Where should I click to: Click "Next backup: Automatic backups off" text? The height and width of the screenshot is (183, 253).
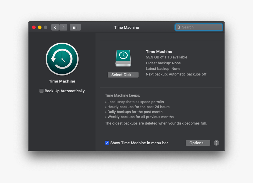(x=176, y=74)
